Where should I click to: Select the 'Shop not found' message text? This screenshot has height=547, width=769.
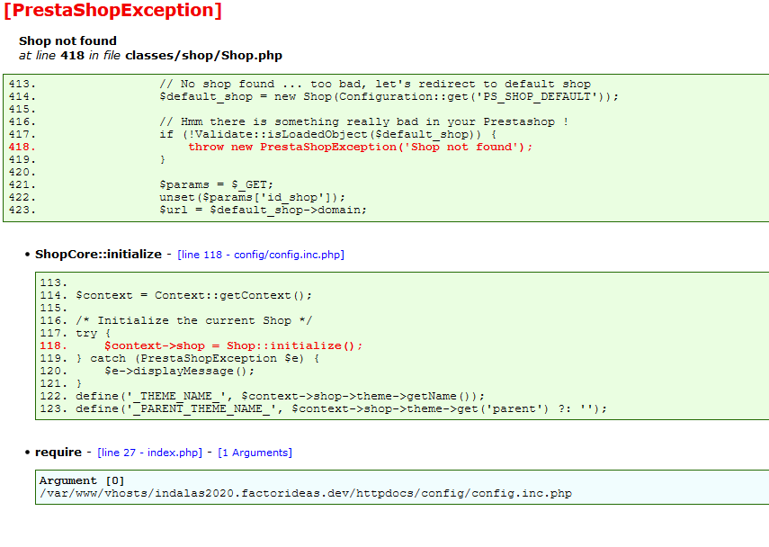(67, 40)
